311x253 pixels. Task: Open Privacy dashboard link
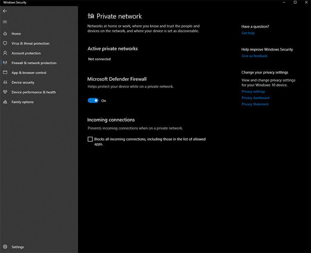[255, 98]
